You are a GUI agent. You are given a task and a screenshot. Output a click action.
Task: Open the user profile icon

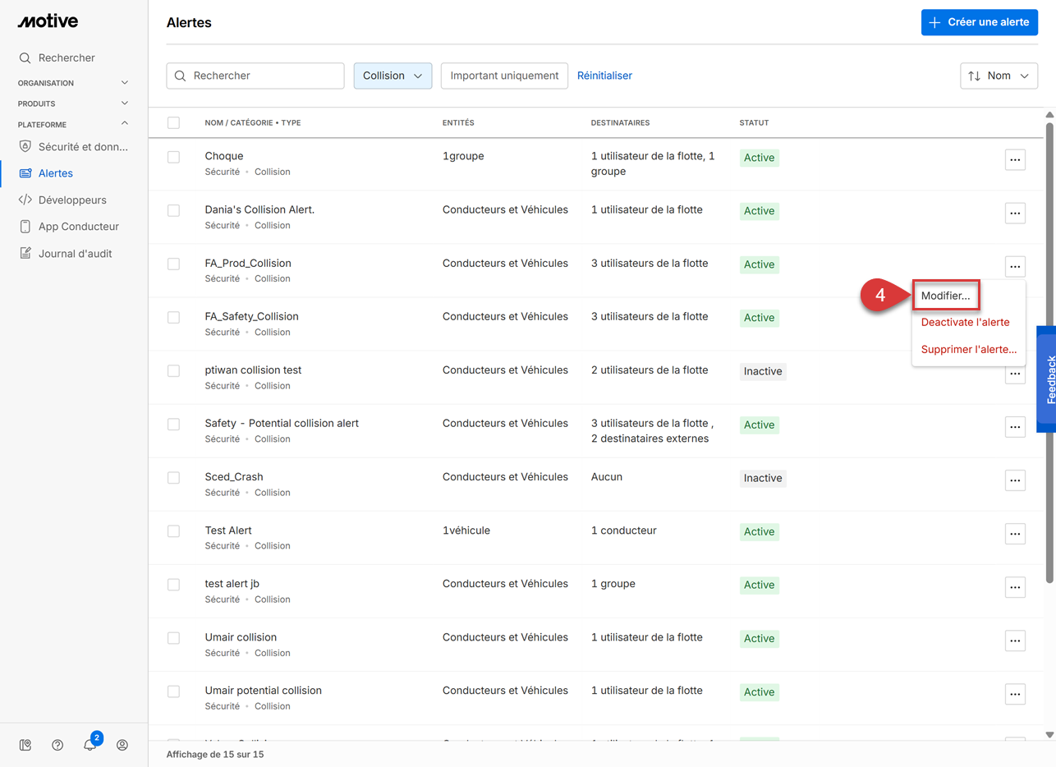[122, 745]
